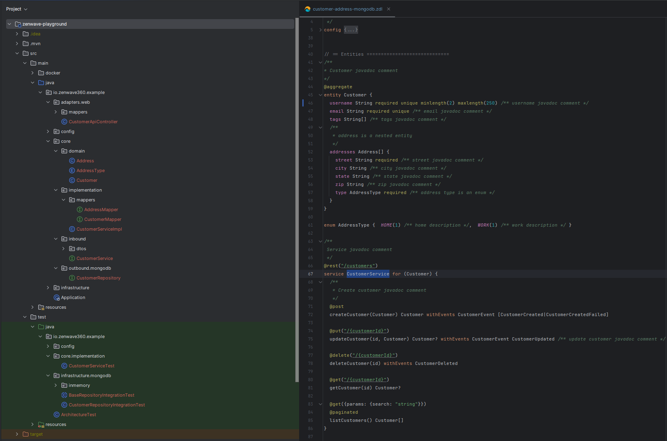
Task: Select the CustomerService tree item
Action: click(94, 258)
